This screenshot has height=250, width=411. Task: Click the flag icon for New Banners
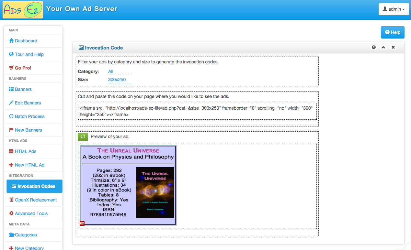click(12, 130)
